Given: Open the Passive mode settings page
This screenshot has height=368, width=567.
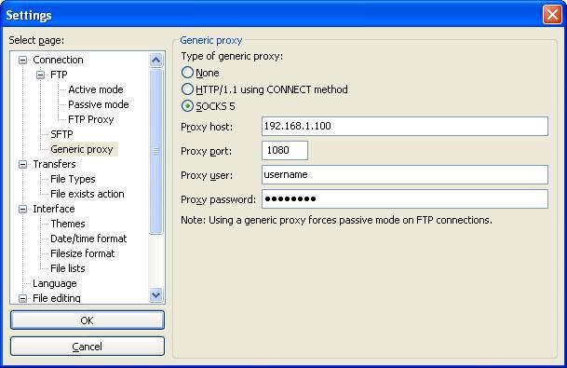Looking at the screenshot, I should 99,104.
